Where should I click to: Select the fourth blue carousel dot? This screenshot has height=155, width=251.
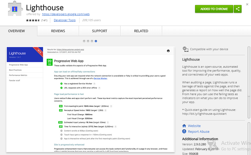[x=96, y=41]
